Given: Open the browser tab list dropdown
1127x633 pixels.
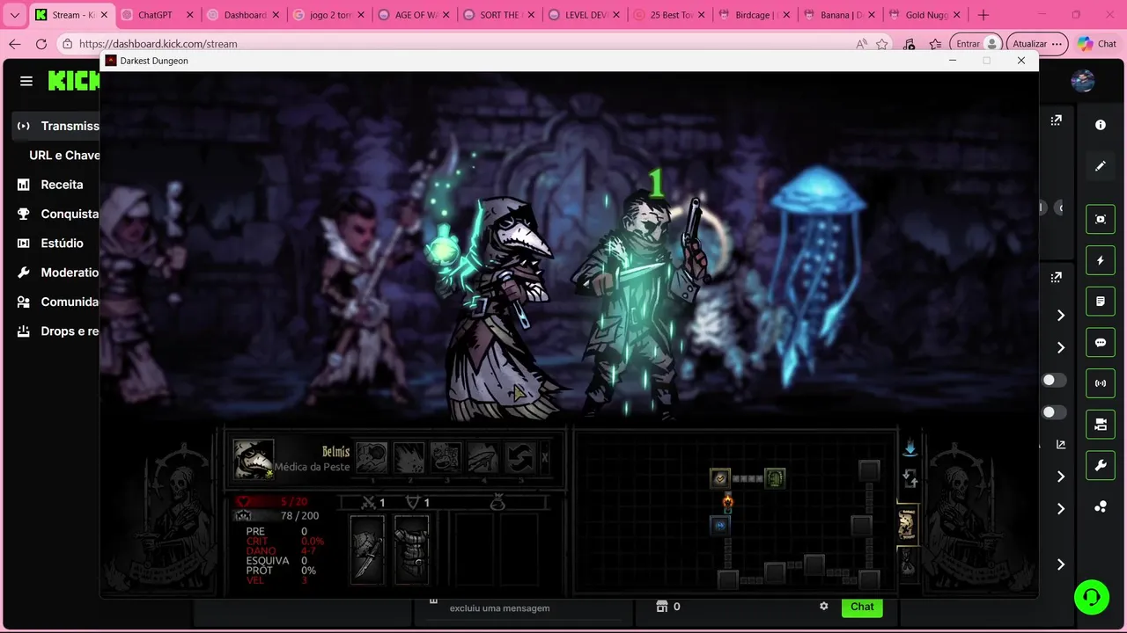Looking at the screenshot, I should 14,15.
